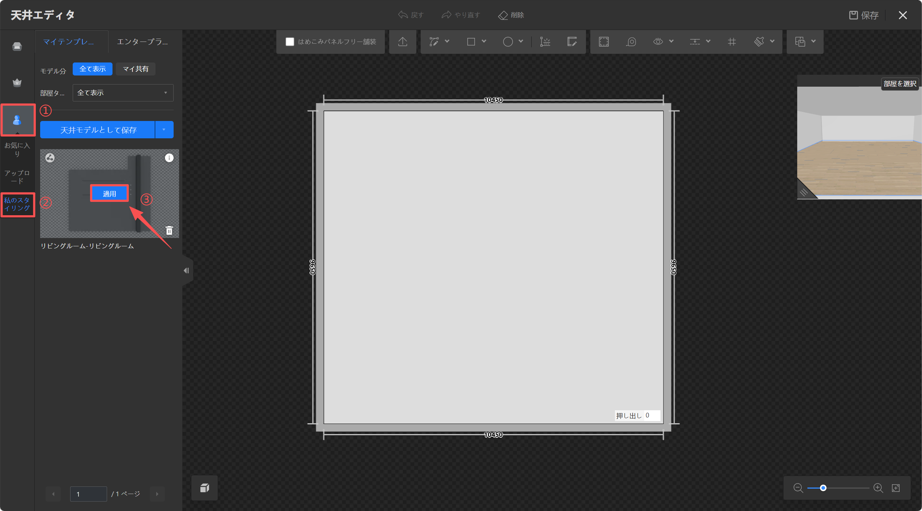Click the copy layers toolbar icon
The width and height of the screenshot is (922, 511).
tap(800, 42)
